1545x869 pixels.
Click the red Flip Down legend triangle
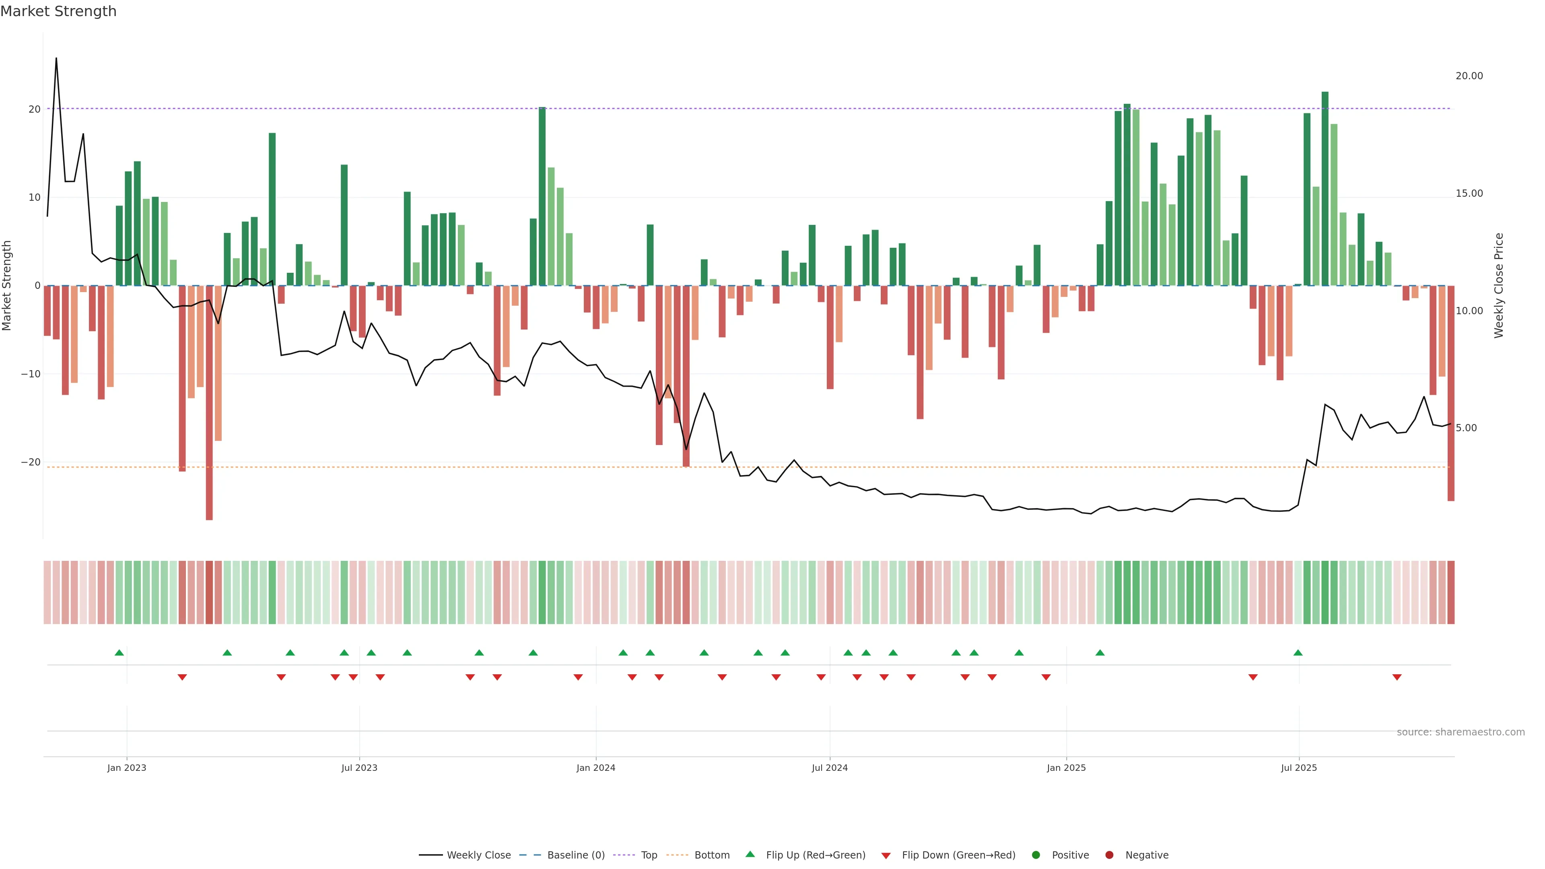click(x=886, y=855)
